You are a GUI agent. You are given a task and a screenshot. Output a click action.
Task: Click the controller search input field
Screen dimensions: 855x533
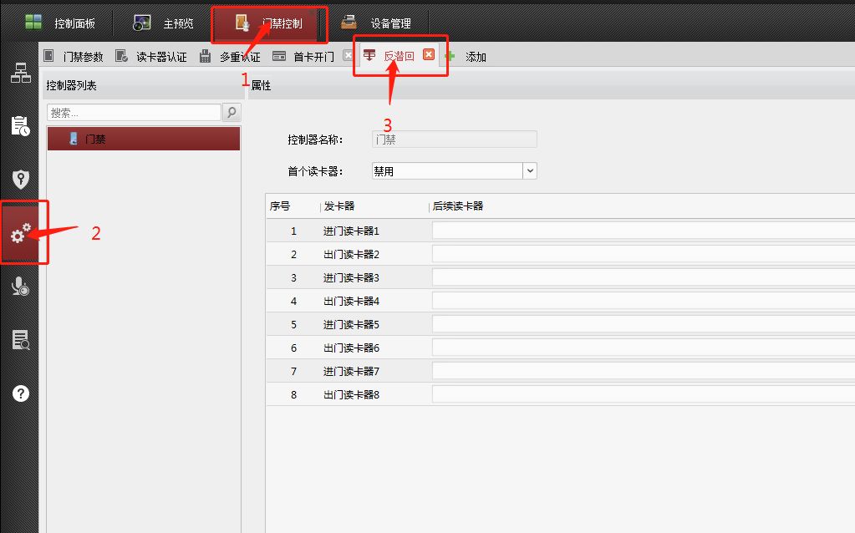point(134,112)
